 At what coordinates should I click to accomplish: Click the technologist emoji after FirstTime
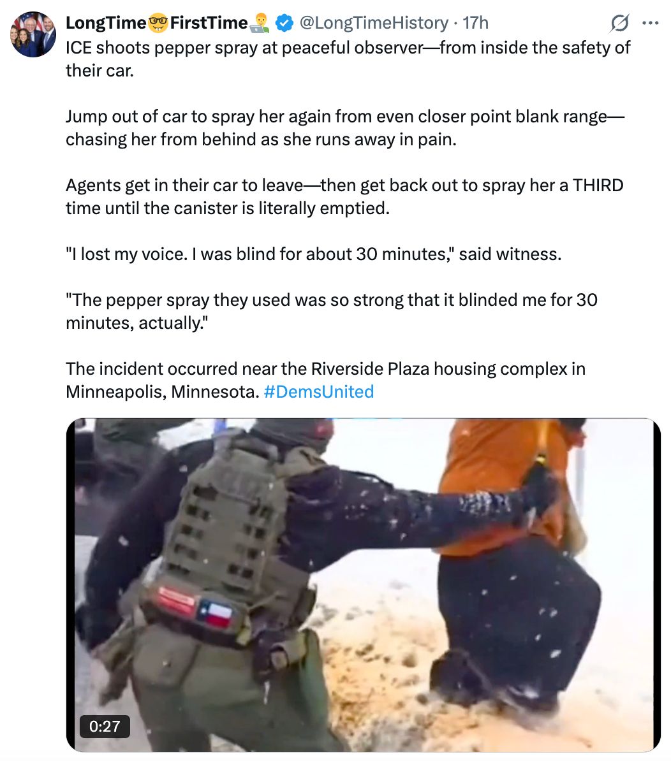pyautogui.click(x=260, y=23)
